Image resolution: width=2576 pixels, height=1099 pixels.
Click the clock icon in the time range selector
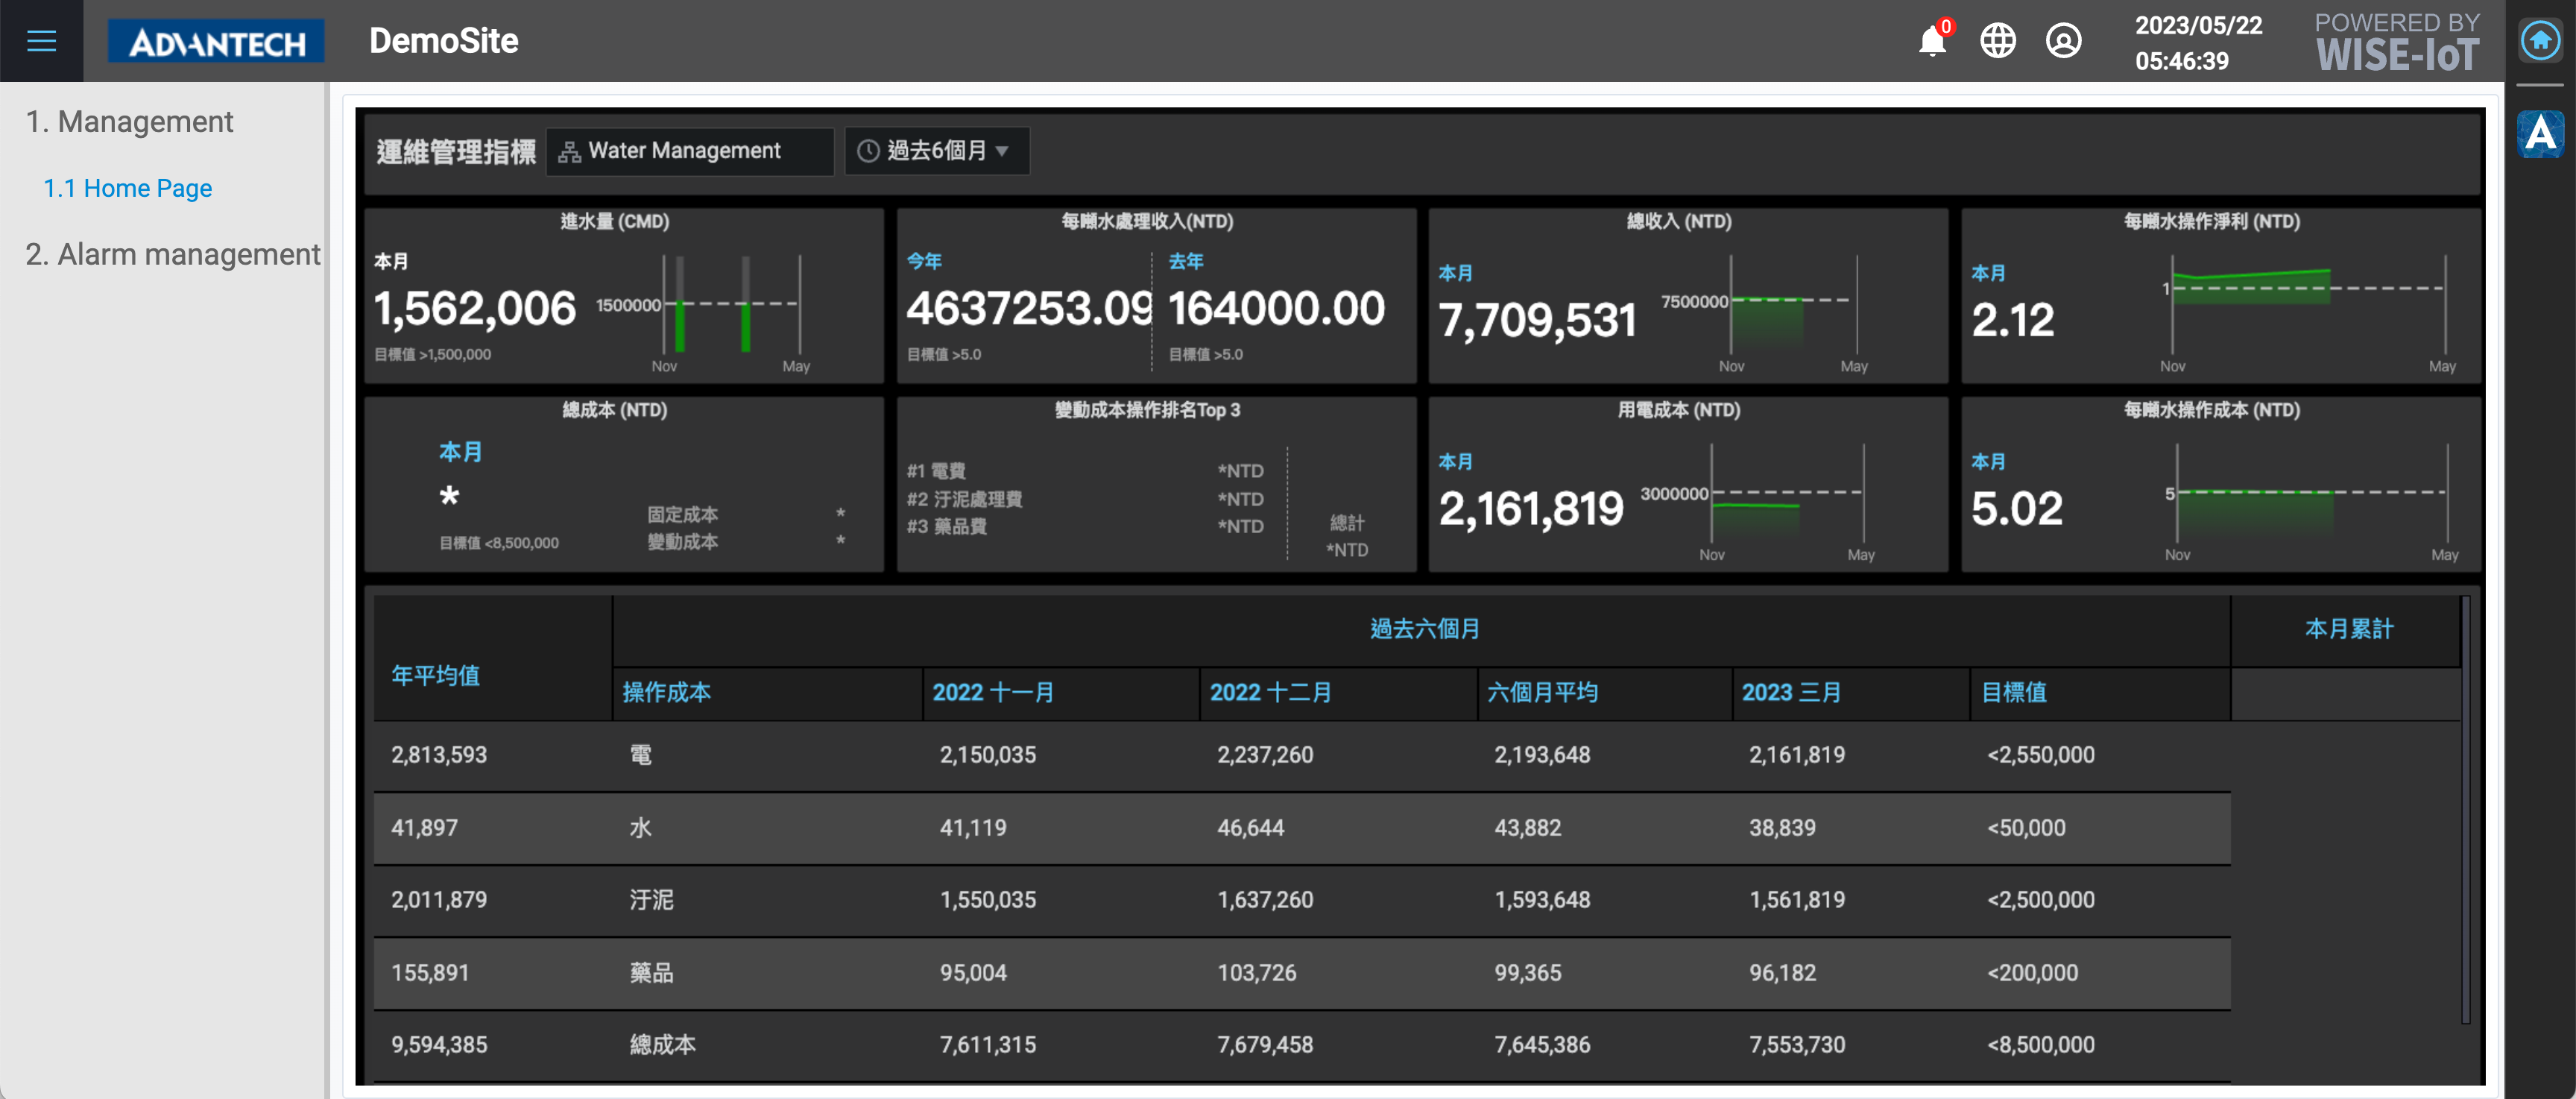(868, 150)
